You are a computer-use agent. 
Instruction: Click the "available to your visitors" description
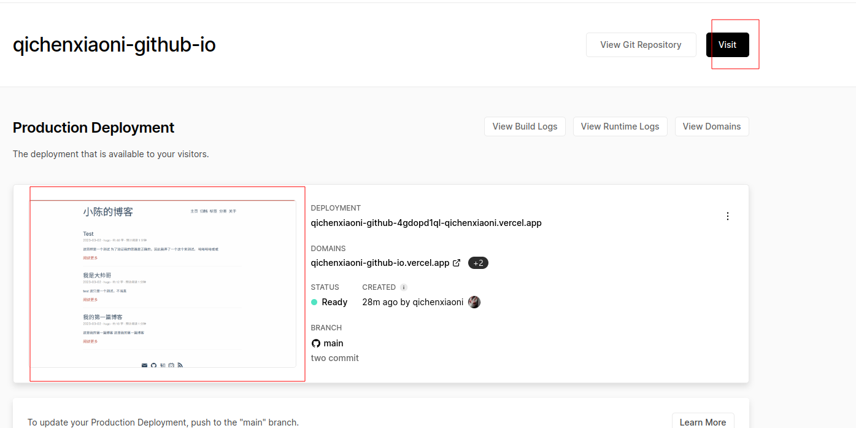coord(111,154)
